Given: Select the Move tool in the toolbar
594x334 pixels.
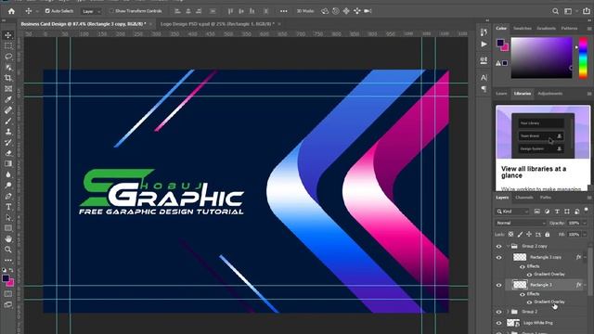Looking at the screenshot, I should point(8,35).
